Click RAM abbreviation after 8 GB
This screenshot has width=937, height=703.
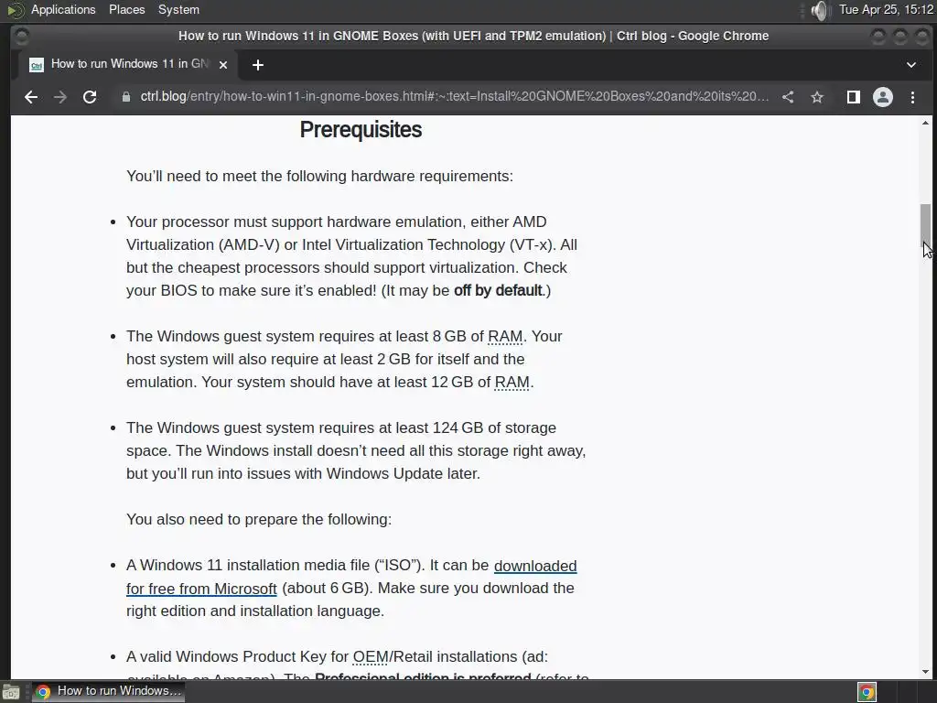coord(505,336)
